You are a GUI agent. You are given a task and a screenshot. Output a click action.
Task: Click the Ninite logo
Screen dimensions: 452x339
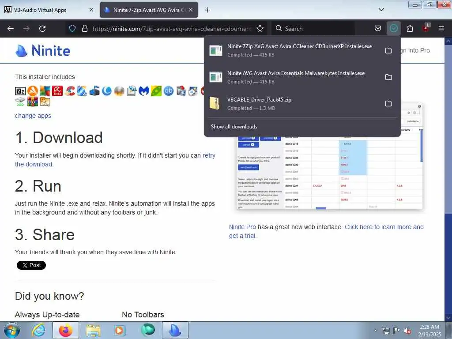coord(43,51)
